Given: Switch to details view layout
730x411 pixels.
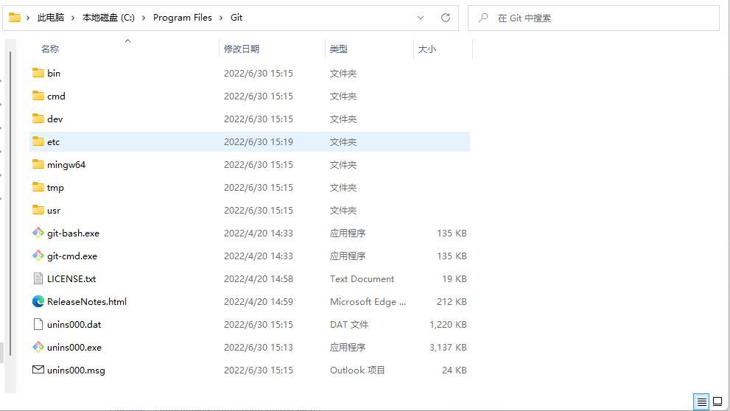Looking at the screenshot, I should point(702,401).
